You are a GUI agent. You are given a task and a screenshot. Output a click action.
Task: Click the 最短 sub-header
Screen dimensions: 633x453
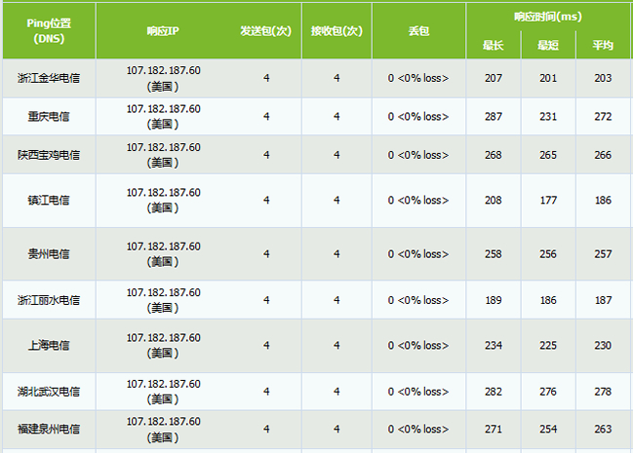coord(548,45)
